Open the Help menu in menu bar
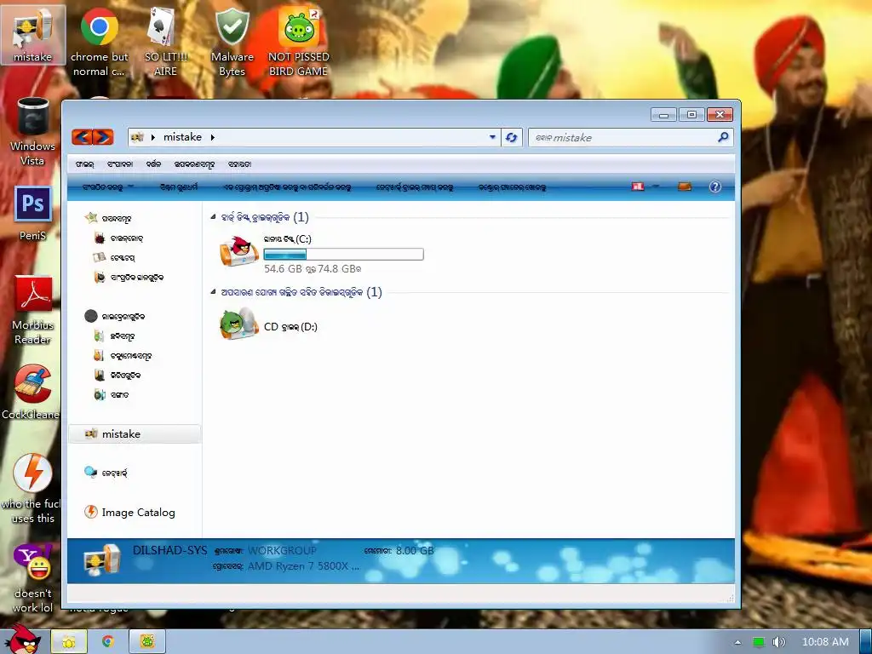The image size is (872, 654). click(239, 164)
